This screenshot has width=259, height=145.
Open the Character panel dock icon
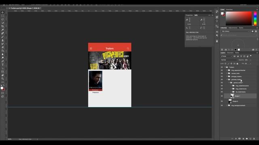[217, 32]
